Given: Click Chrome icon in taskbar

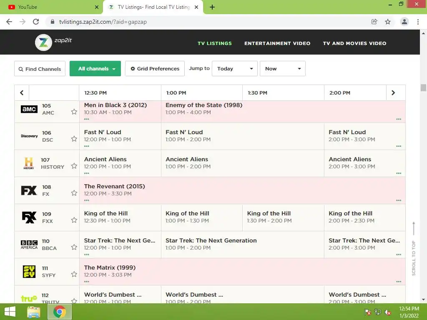Looking at the screenshot, I should (x=60, y=312).
